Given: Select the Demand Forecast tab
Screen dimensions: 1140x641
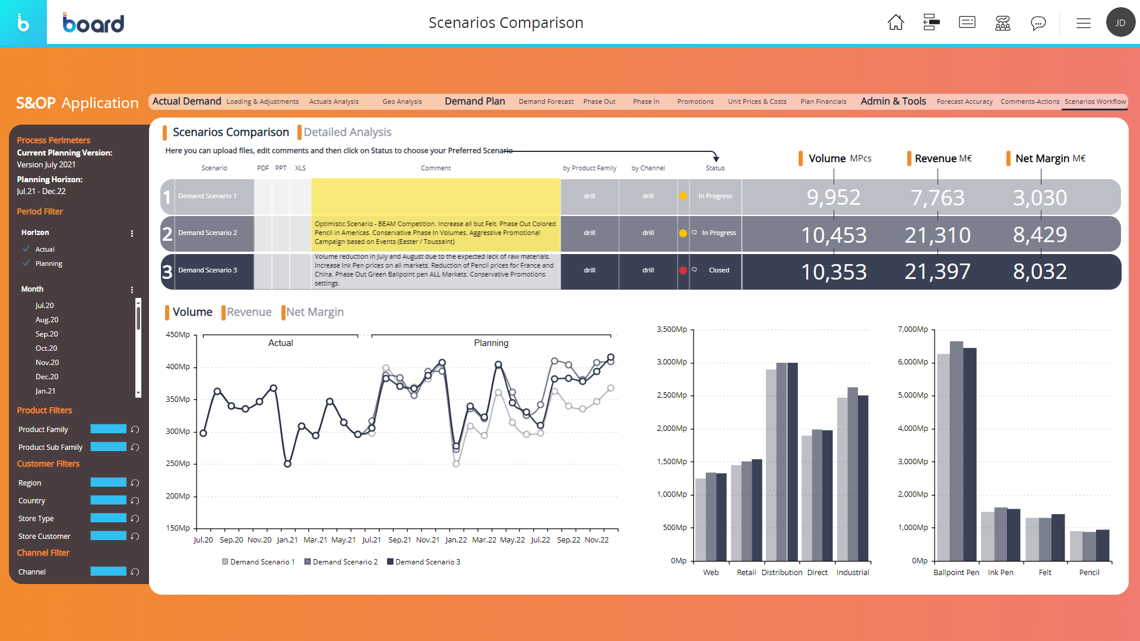Looking at the screenshot, I should [x=546, y=101].
